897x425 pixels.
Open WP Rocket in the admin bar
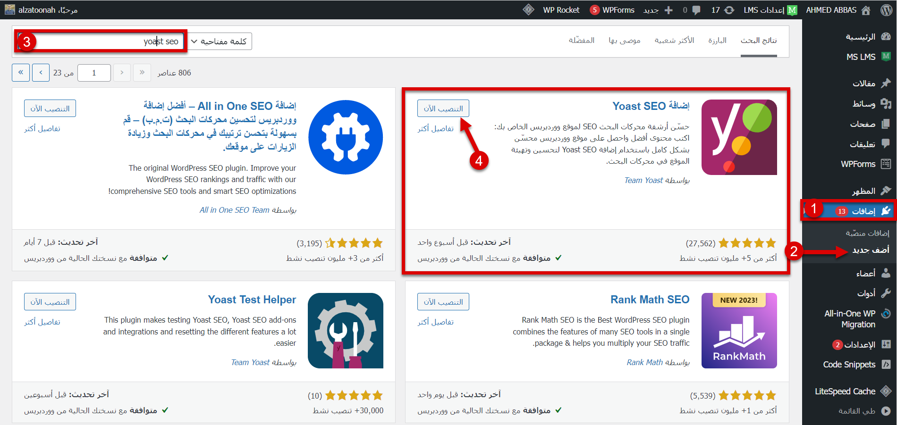coord(561,10)
